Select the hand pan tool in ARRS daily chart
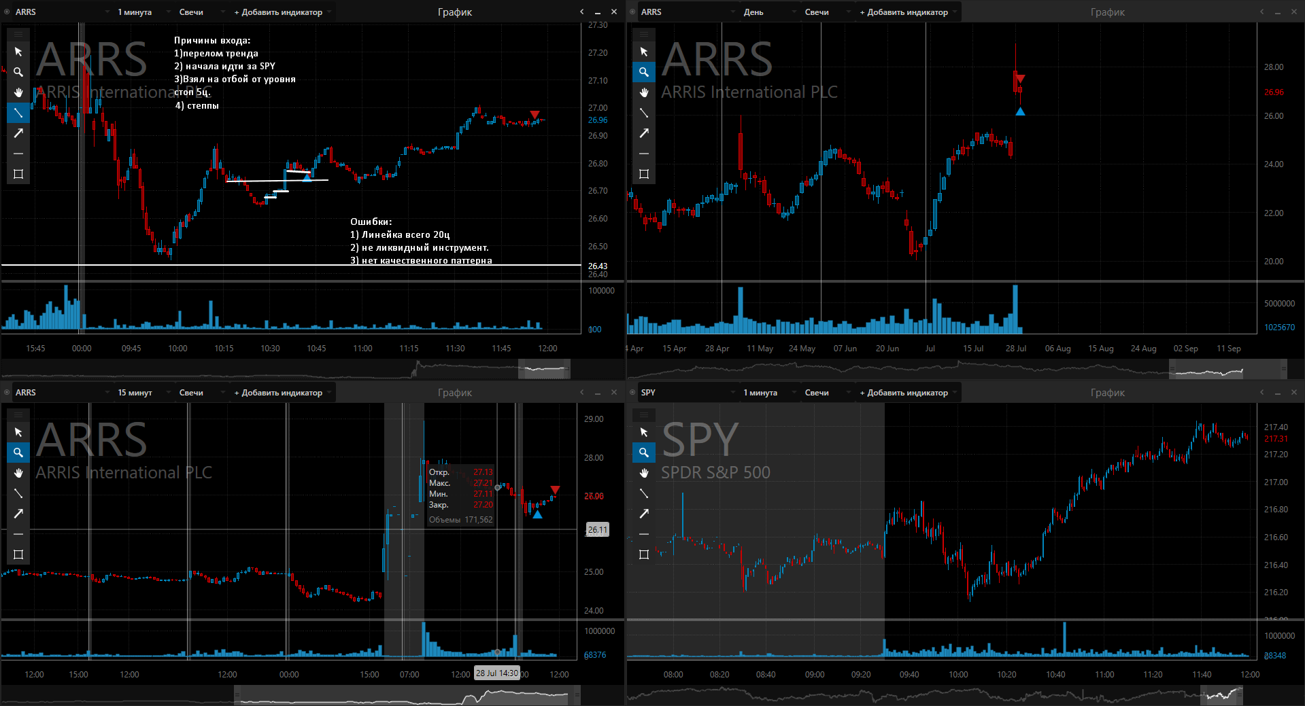 (x=644, y=92)
